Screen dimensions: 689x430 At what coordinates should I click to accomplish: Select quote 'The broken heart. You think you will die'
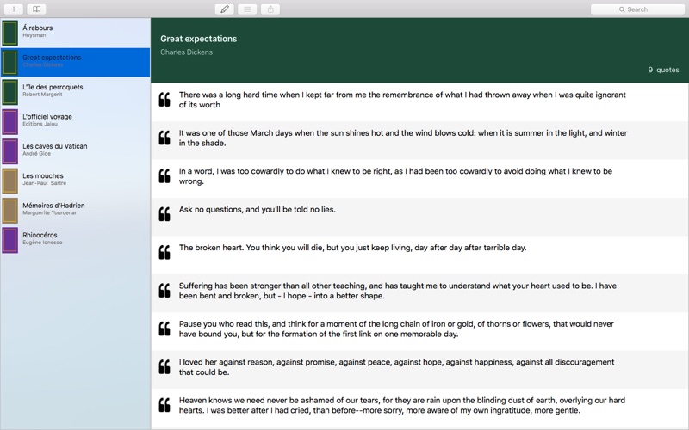coord(352,248)
